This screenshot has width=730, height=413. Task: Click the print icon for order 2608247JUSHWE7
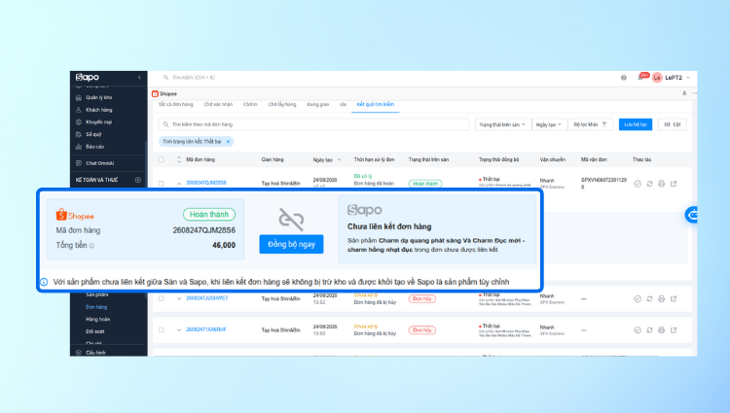[661, 298]
